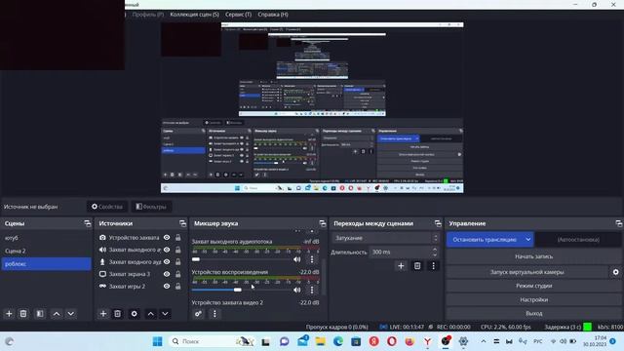The height and width of the screenshot is (351, 624).
Task: Open source properties gear in Sources panel
Action: pos(135,314)
